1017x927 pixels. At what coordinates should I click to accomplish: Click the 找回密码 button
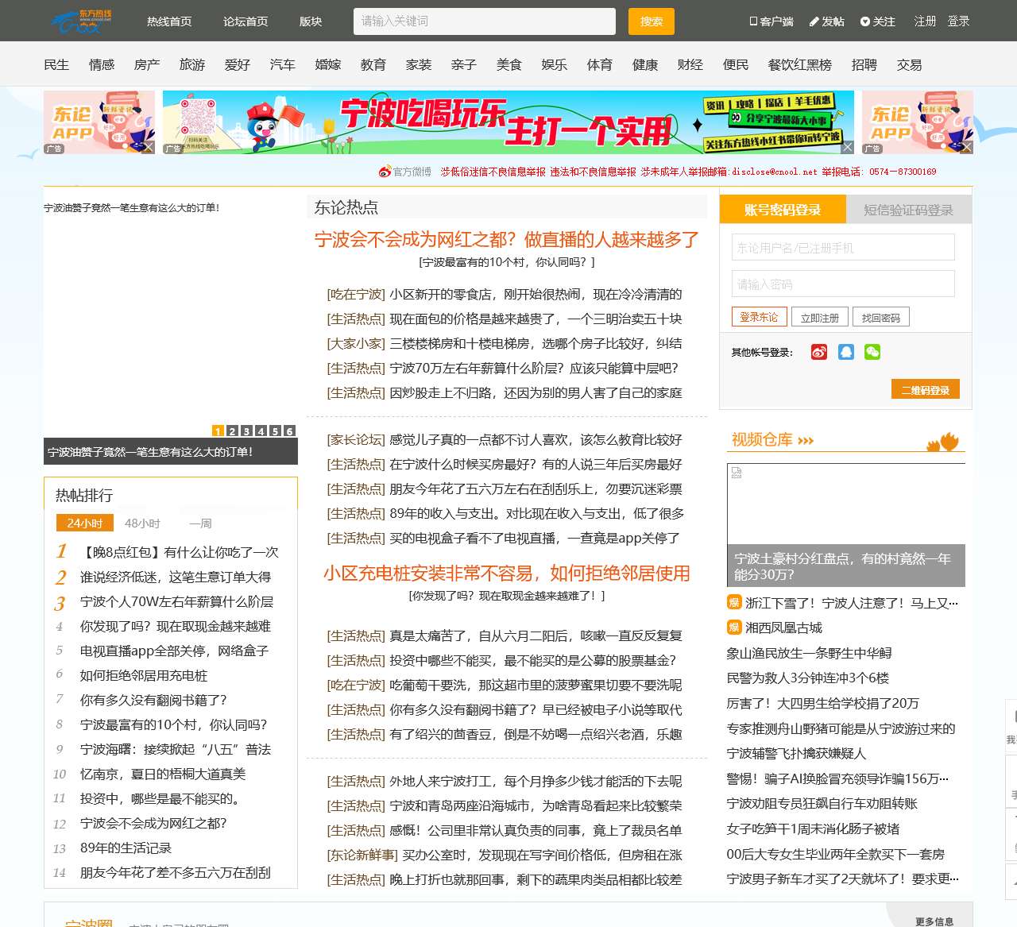pyautogui.click(x=881, y=317)
